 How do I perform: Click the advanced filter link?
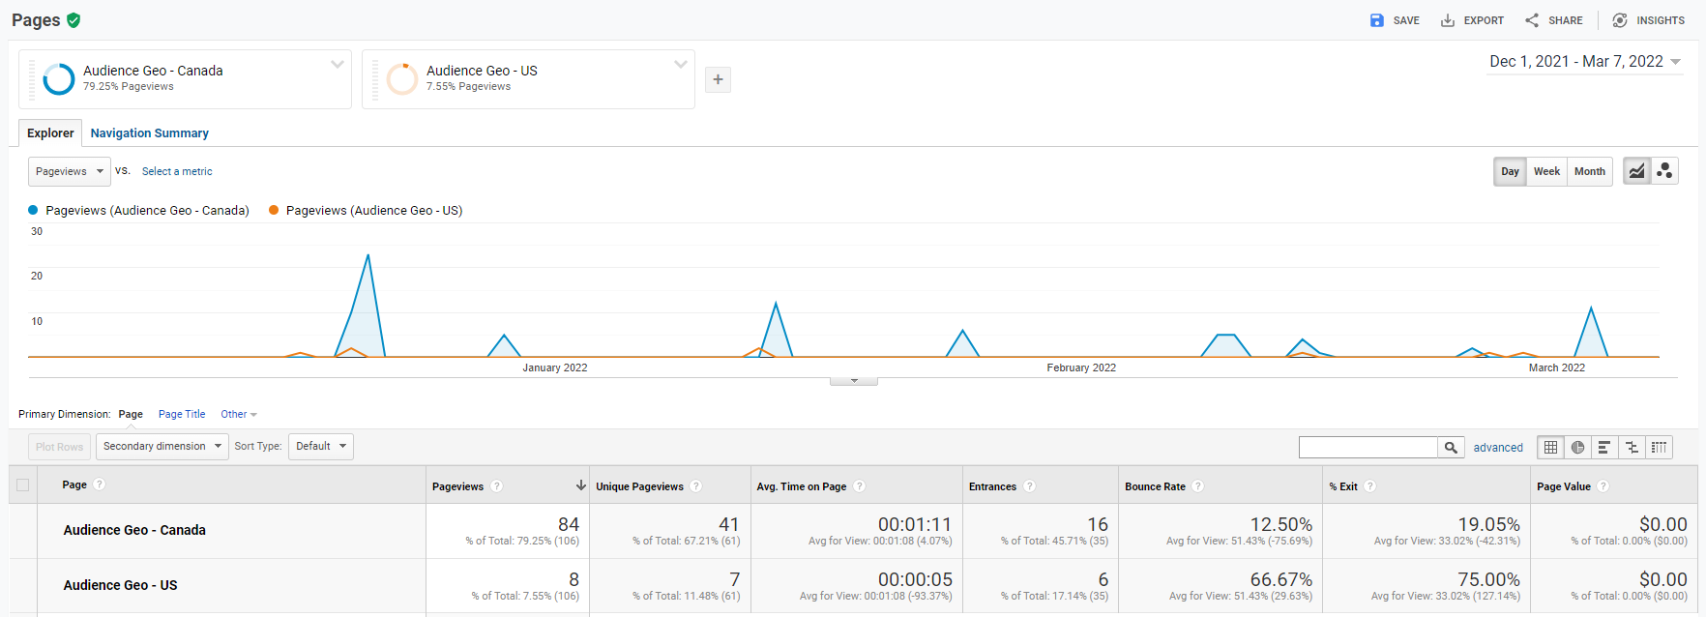pyautogui.click(x=1498, y=448)
